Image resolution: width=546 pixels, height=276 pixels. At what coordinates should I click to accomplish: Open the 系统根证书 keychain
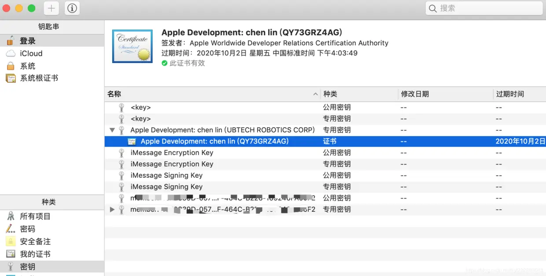coord(39,78)
